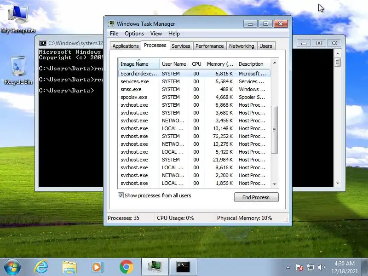Launch Windows Media Player from taskbar
Screen dimensions: 368x276
[97, 267]
